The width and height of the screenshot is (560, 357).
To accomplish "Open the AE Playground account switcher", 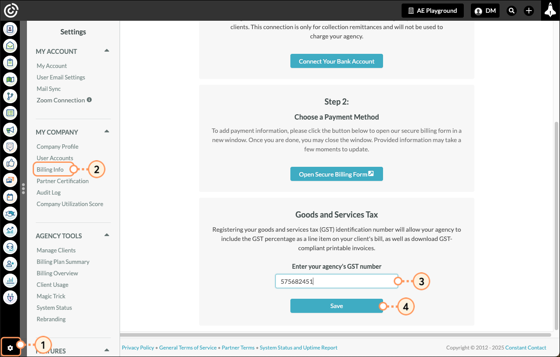I will pyautogui.click(x=432, y=11).
